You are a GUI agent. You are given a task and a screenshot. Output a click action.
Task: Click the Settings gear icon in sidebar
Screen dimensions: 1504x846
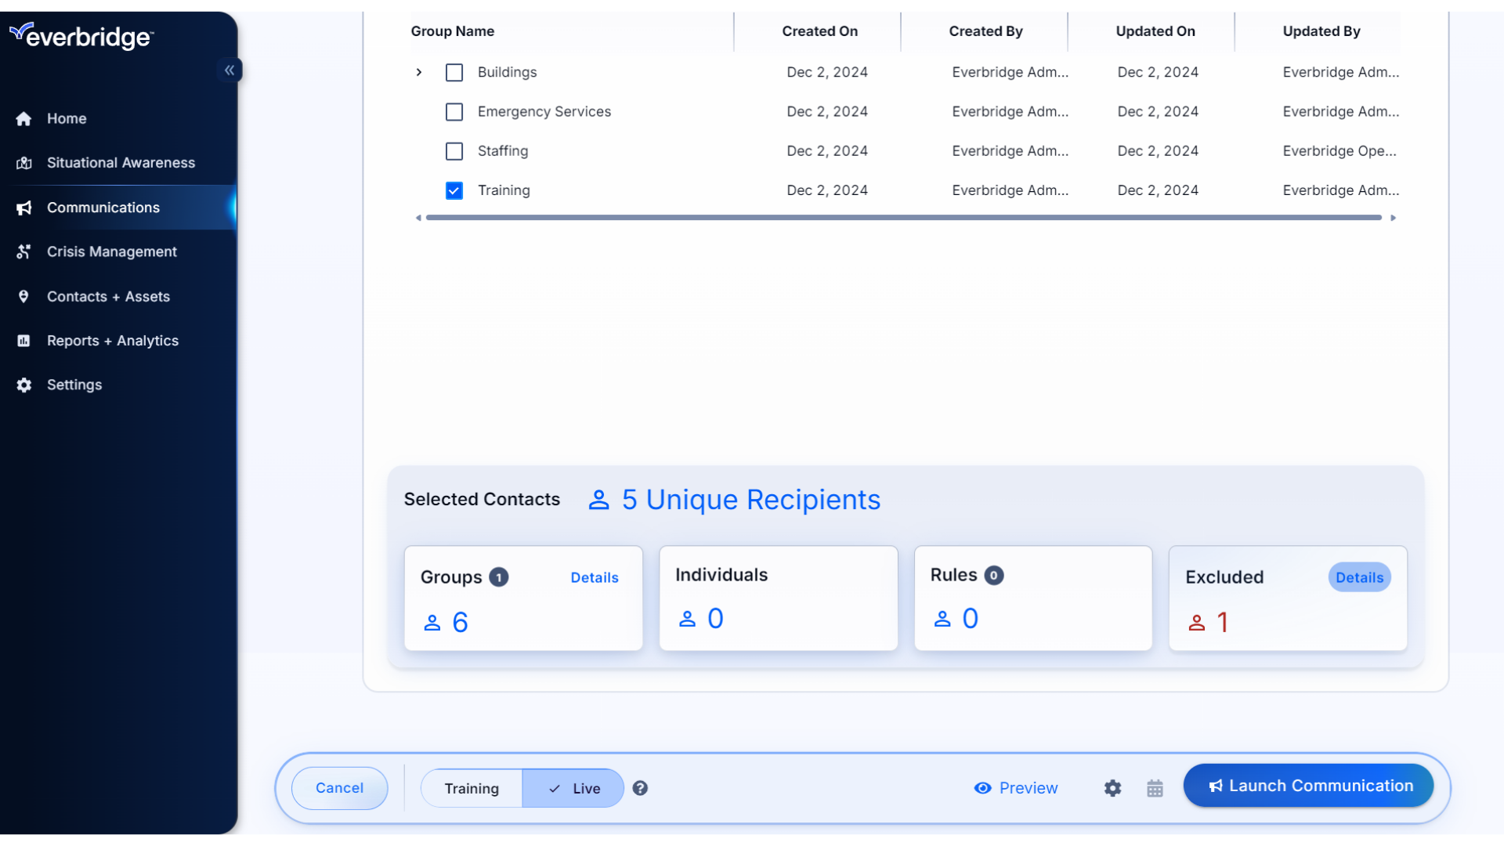(23, 385)
